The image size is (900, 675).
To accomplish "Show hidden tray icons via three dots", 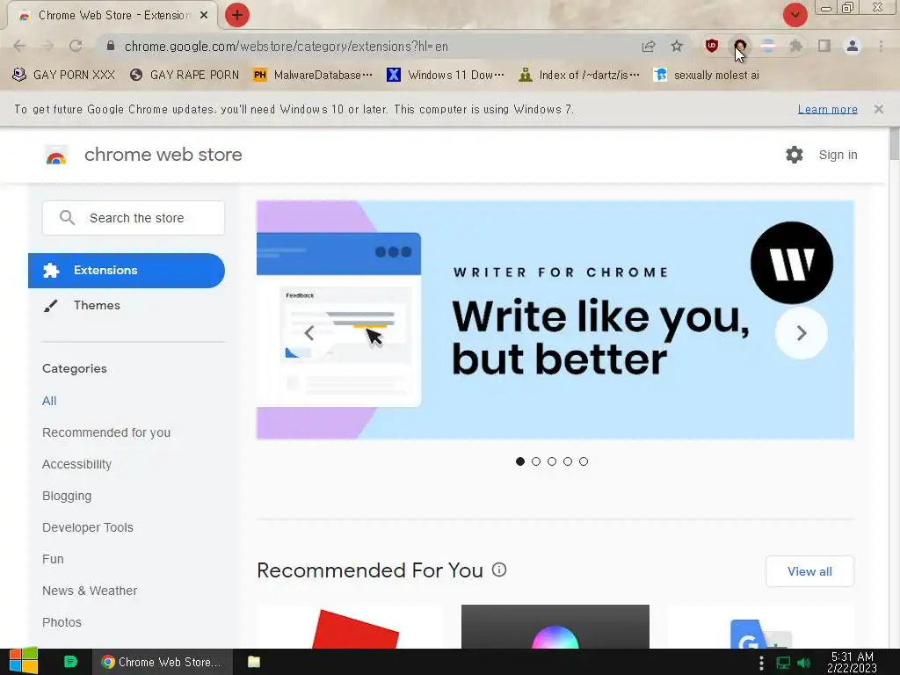I will click(x=761, y=663).
